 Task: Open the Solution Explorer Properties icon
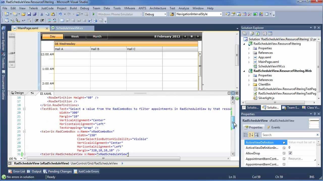[245, 33]
